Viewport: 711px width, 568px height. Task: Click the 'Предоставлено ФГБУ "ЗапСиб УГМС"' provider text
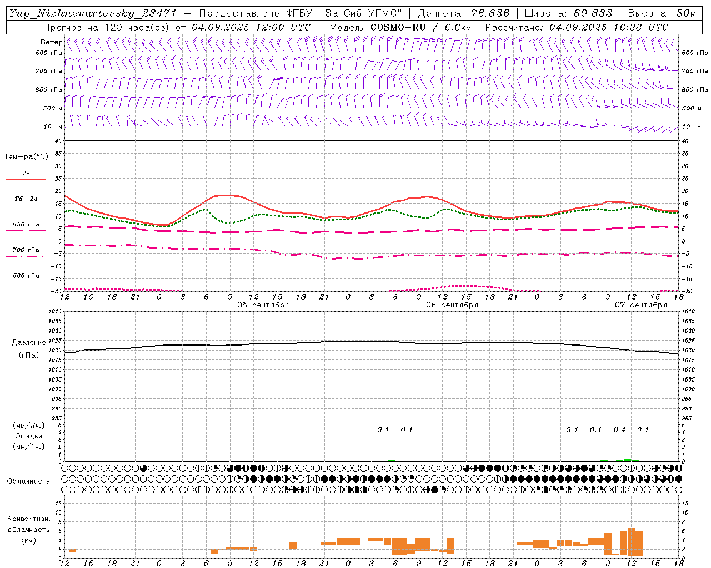(x=301, y=13)
